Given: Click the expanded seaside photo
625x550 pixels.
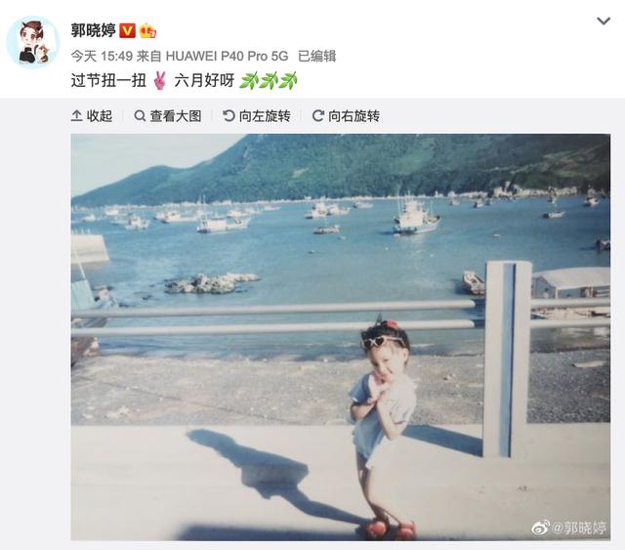Looking at the screenshot, I should [341, 337].
